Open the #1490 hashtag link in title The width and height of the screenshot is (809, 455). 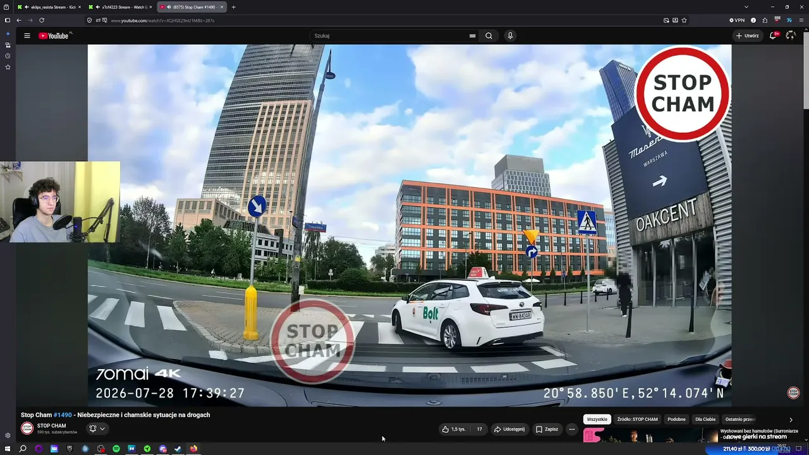[63, 415]
